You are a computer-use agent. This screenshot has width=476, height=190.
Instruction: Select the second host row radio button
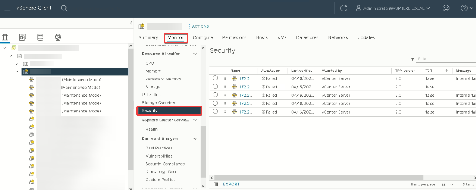pyautogui.click(x=215, y=86)
